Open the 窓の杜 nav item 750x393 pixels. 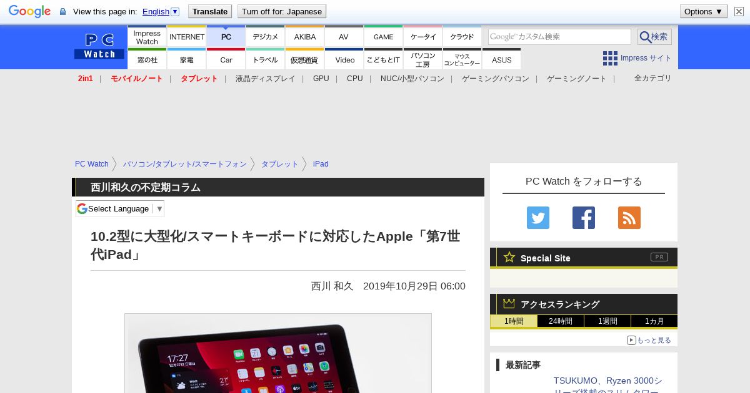tap(147, 59)
